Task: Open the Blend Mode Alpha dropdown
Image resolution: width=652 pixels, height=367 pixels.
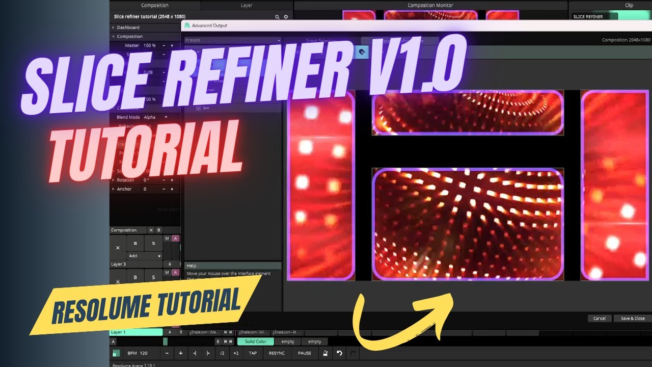Action: pyautogui.click(x=156, y=117)
